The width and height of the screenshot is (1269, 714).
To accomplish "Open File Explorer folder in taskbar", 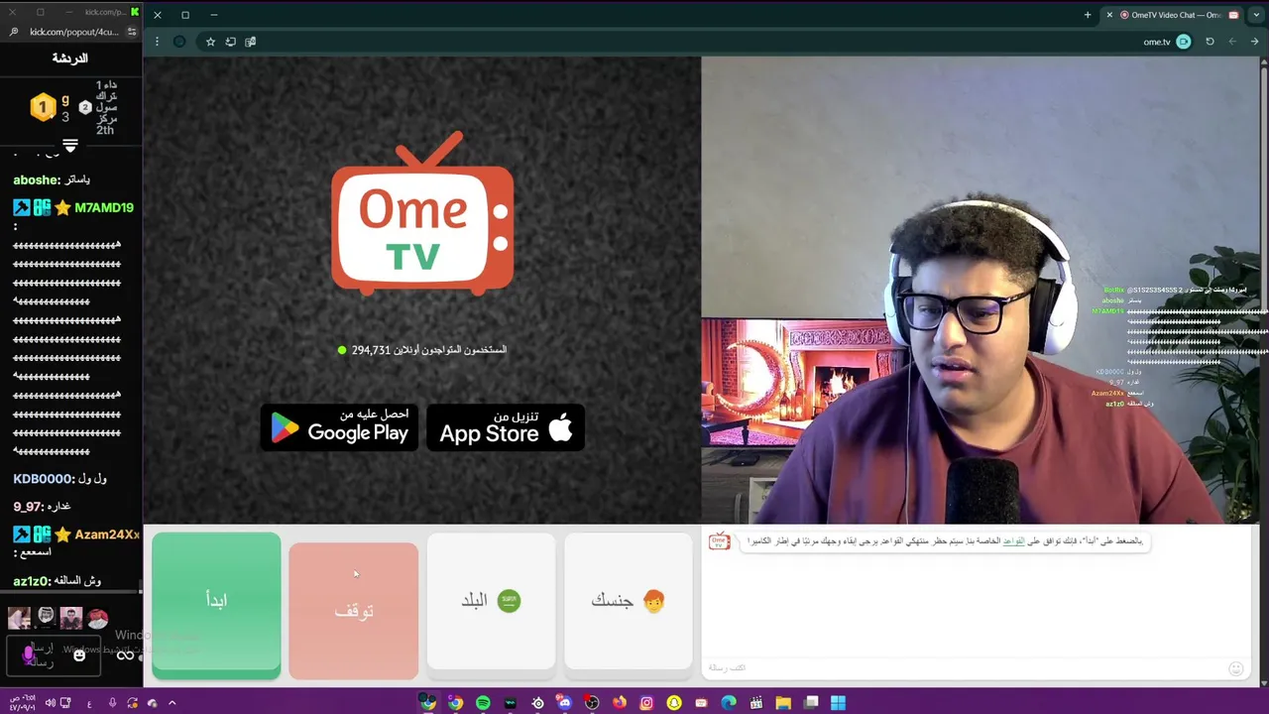I will [x=783, y=703].
